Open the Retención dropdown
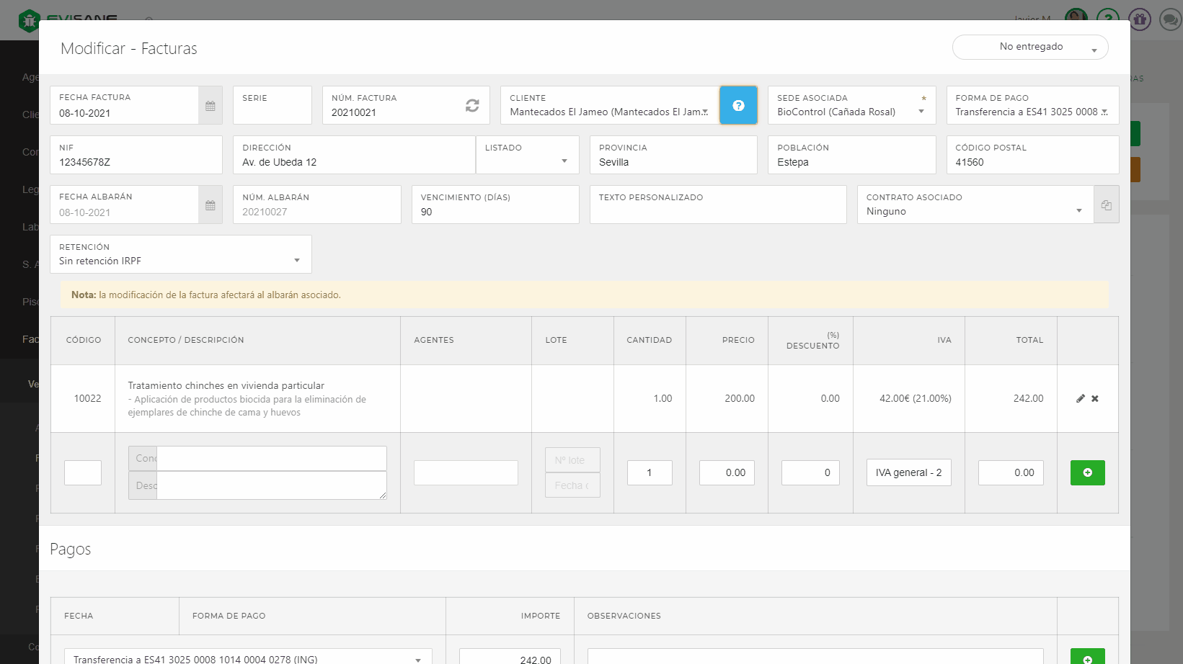Screen dimensions: 1183x664 coord(180,261)
